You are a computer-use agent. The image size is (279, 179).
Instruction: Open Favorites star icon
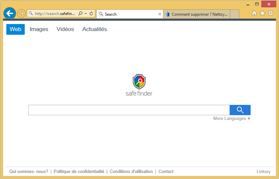point(262,13)
